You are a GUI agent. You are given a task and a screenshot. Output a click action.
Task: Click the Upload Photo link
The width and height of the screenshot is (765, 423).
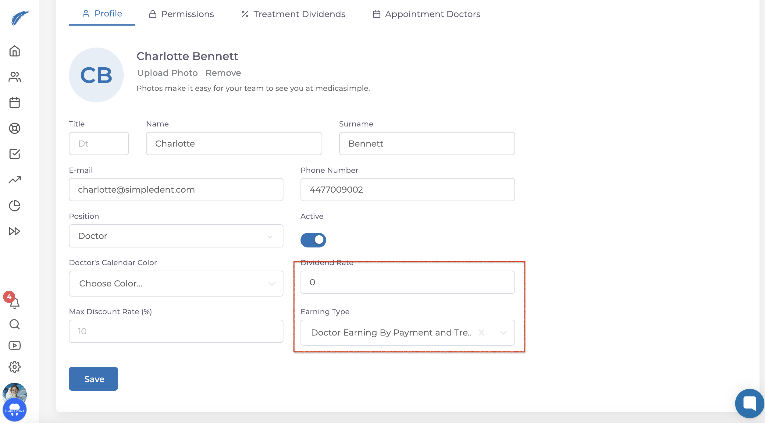pyautogui.click(x=167, y=73)
